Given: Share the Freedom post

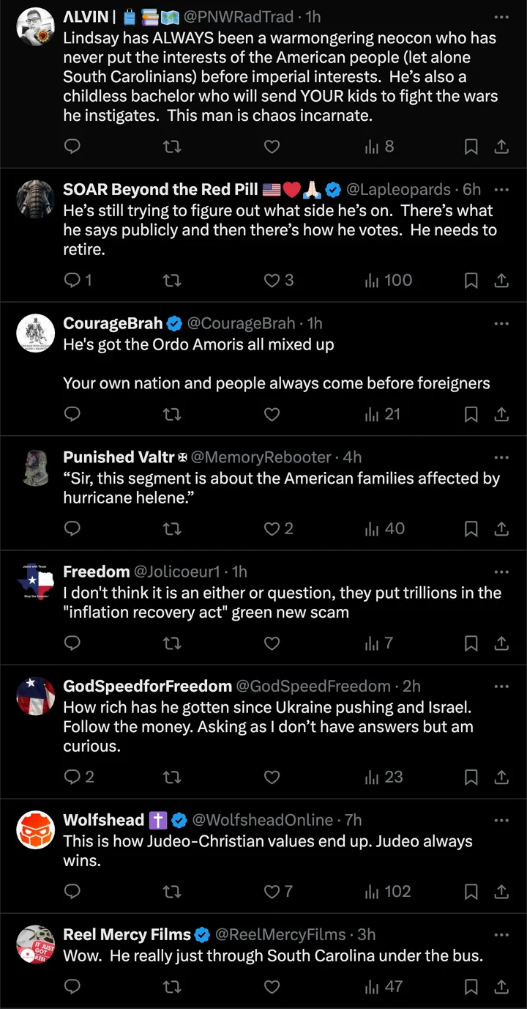Looking at the screenshot, I should [501, 643].
